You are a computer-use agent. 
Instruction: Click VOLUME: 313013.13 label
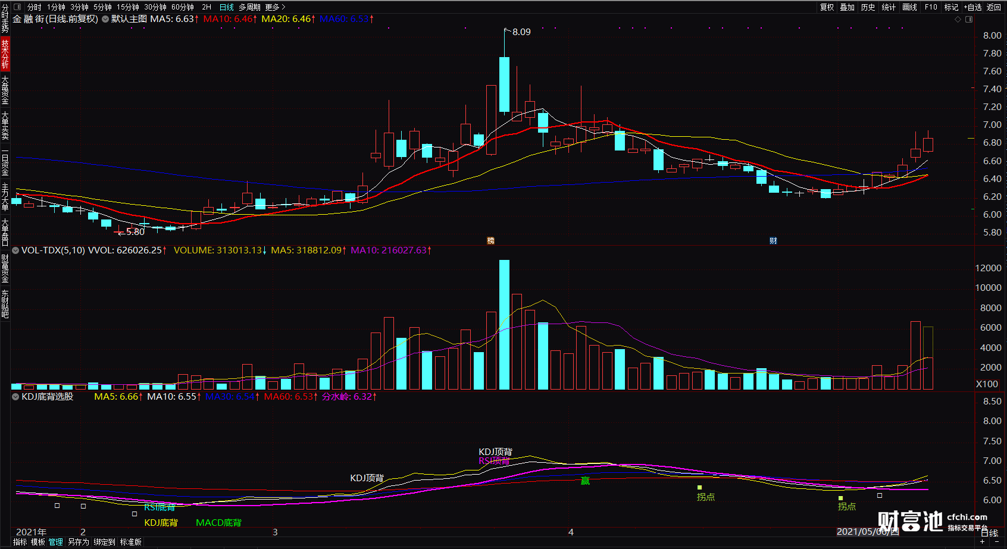(220, 250)
